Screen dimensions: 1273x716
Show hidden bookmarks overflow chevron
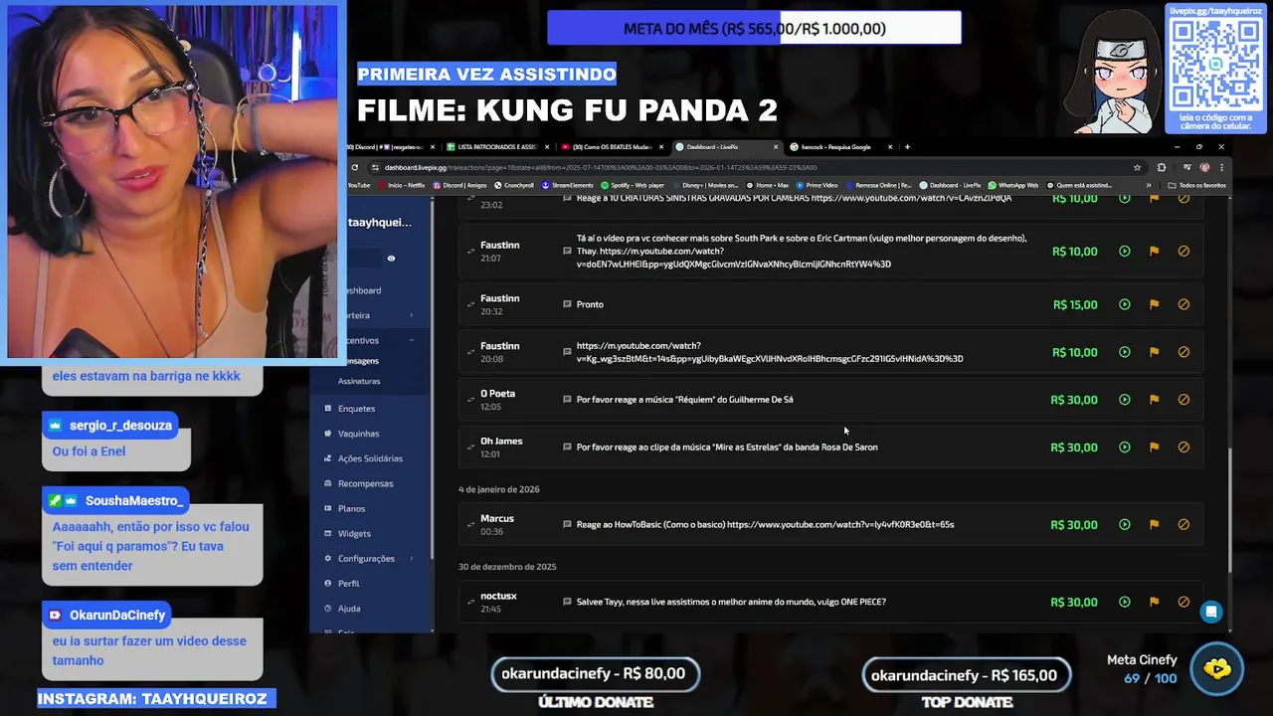pos(1149,185)
